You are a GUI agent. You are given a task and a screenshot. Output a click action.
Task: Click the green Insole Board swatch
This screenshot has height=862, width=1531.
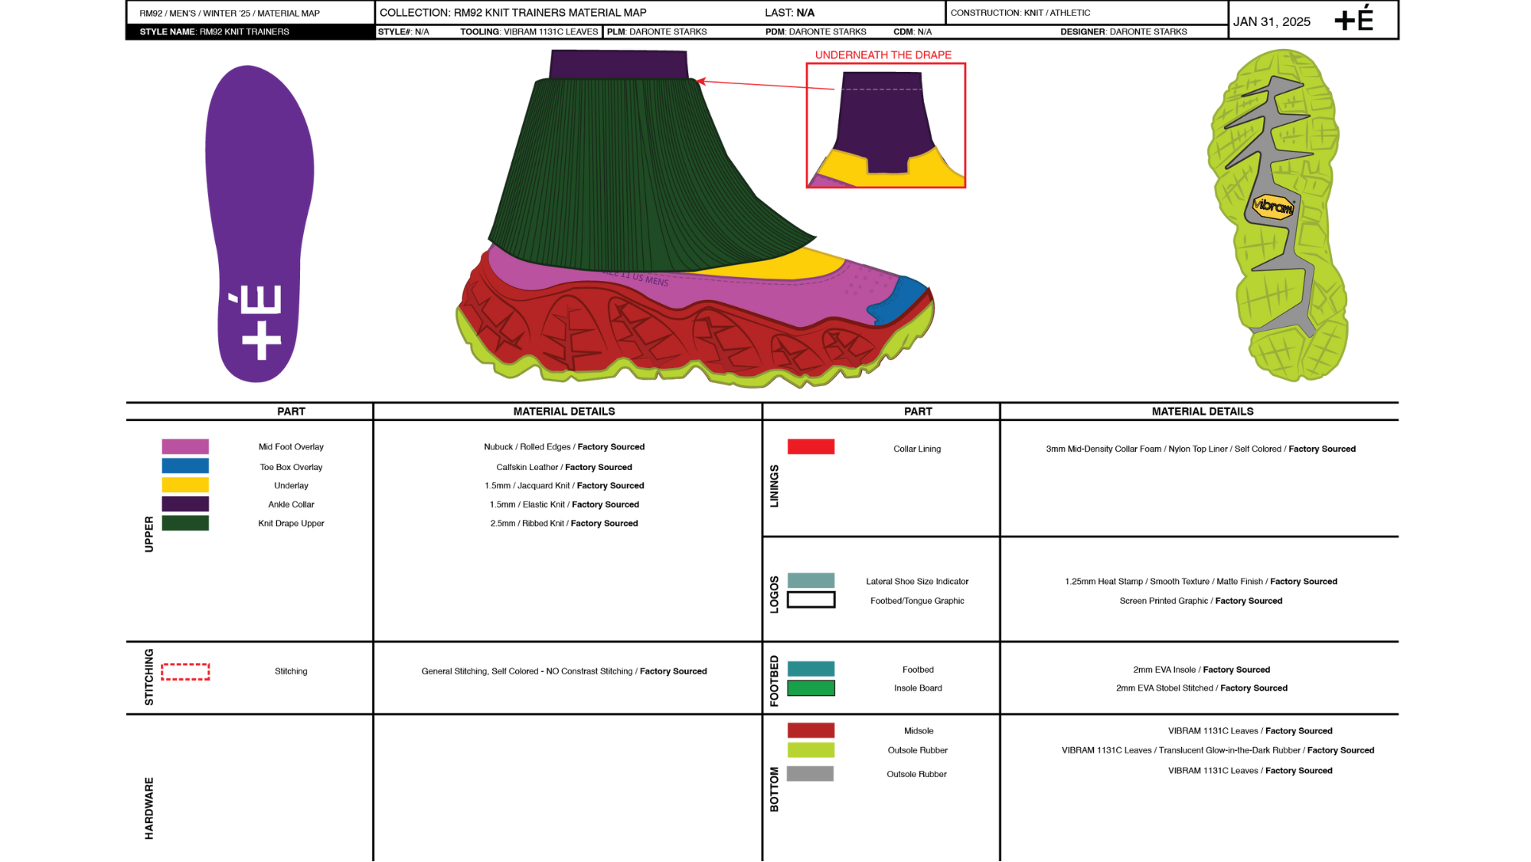[x=811, y=688]
